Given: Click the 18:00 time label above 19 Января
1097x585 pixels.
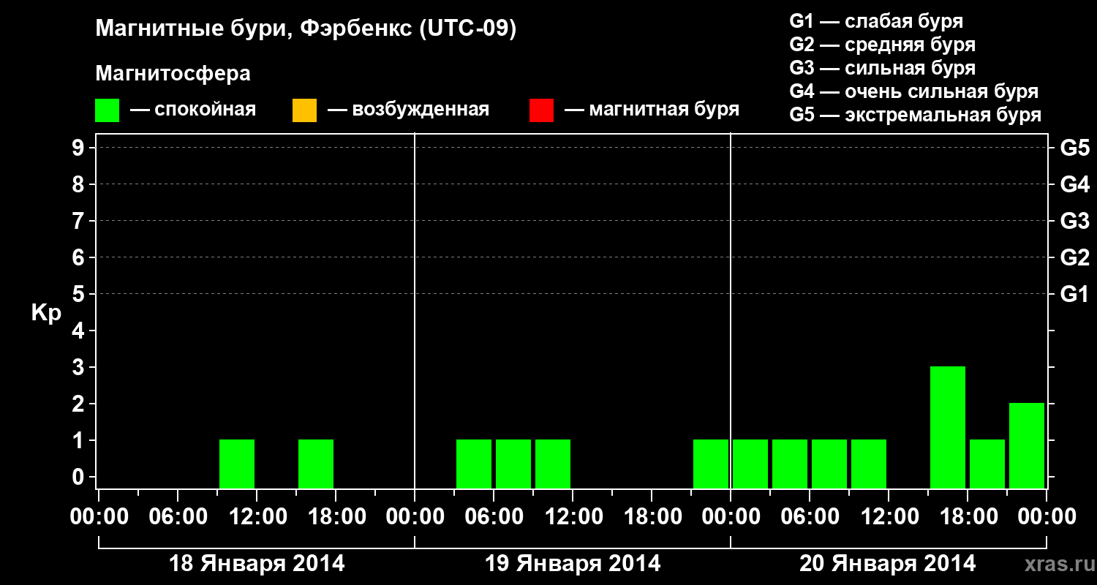Looking at the screenshot, I should click(652, 517).
